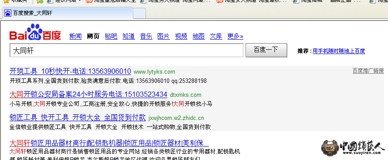Click the jxwjhcom.w2.zhidc.cn URL text
The width and height of the screenshot is (388, 160).
pos(176,118)
